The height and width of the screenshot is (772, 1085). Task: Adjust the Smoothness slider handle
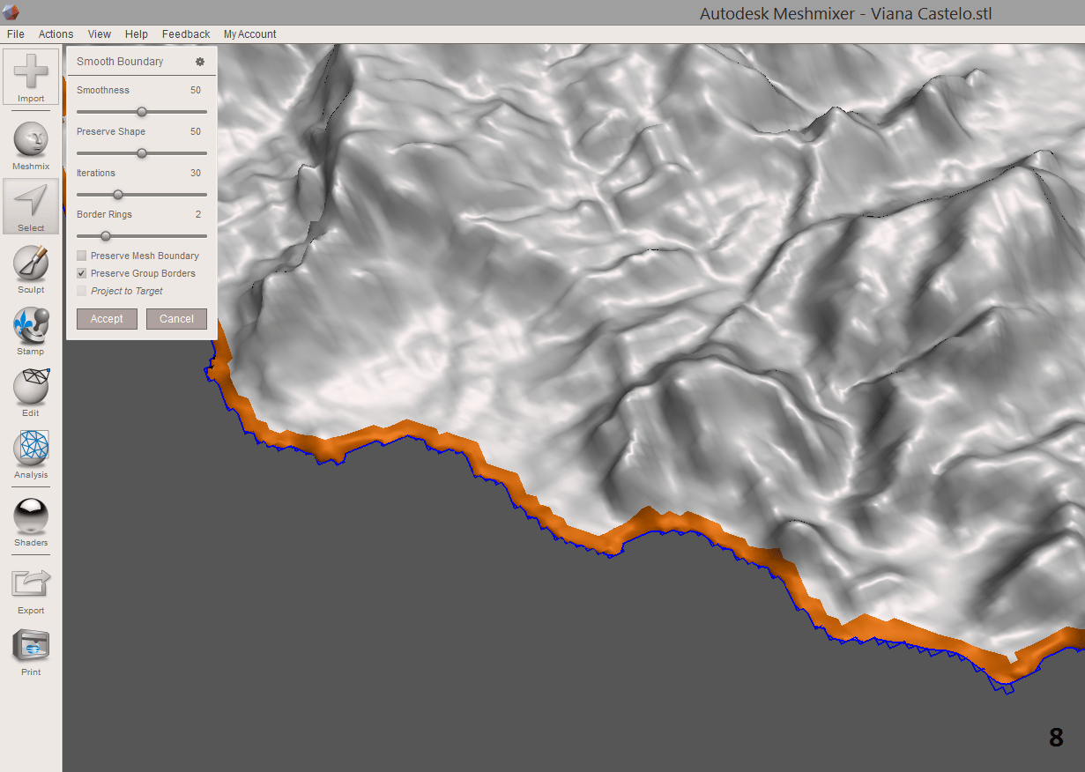point(142,111)
